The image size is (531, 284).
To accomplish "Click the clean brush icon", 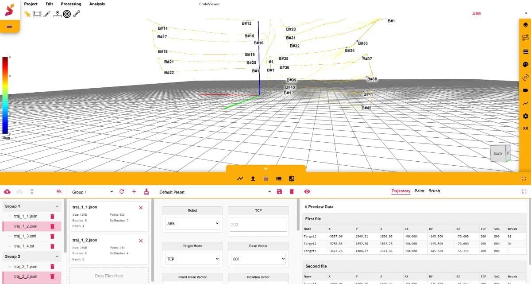I will [146, 192].
